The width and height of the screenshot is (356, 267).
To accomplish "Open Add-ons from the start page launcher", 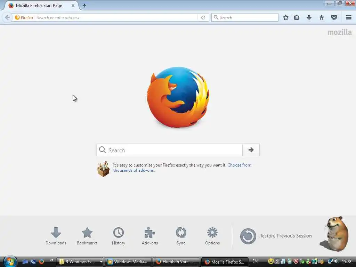I will pos(149,236).
